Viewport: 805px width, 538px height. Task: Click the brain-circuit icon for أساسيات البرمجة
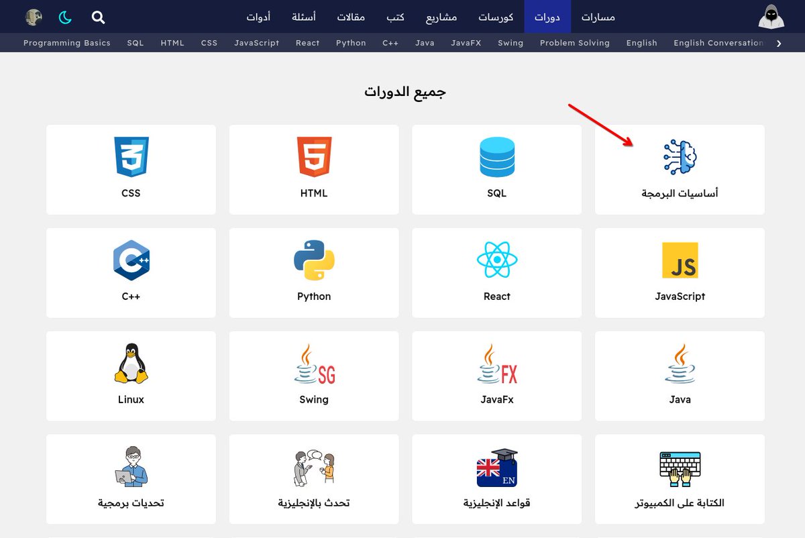point(680,156)
